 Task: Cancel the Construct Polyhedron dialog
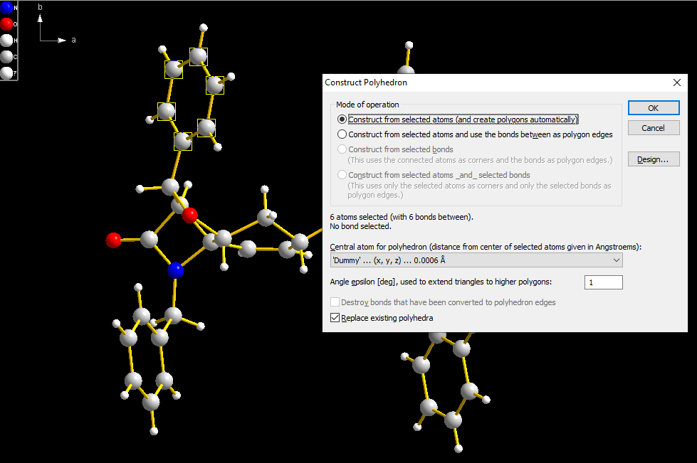coord(653,127)
